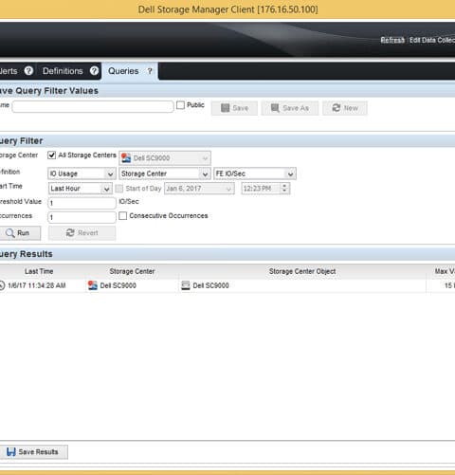This screenshot has width=455, height=475.
Task: Click the Save Results button
Action: click(x=33, y=452)
